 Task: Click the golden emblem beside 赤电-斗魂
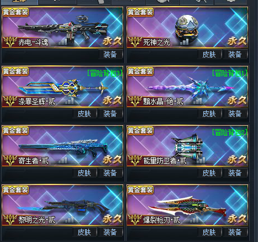coord(10,42)
